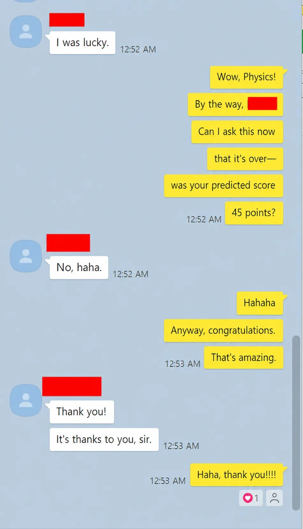The height and width of the screenshot is (529, 303).
Task: Open profile avatar next to 'I was lucky.'
Action: [26, 32]
